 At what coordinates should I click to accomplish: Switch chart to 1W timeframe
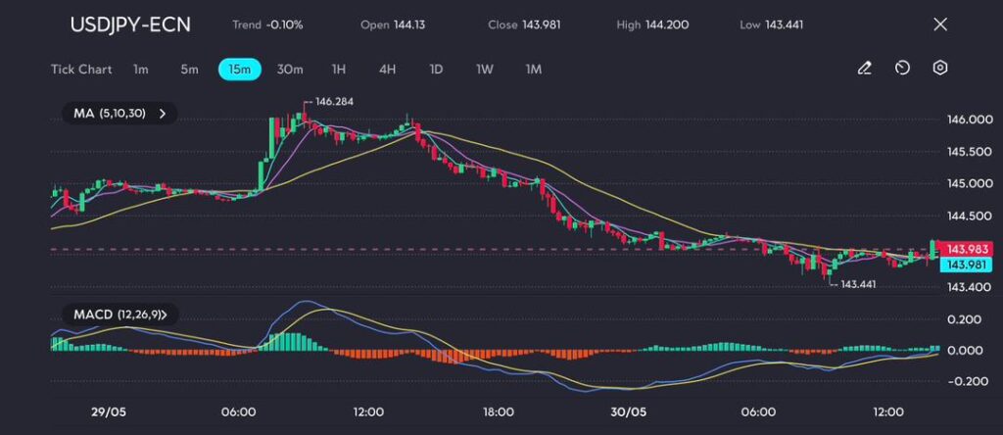click(485, 70)
